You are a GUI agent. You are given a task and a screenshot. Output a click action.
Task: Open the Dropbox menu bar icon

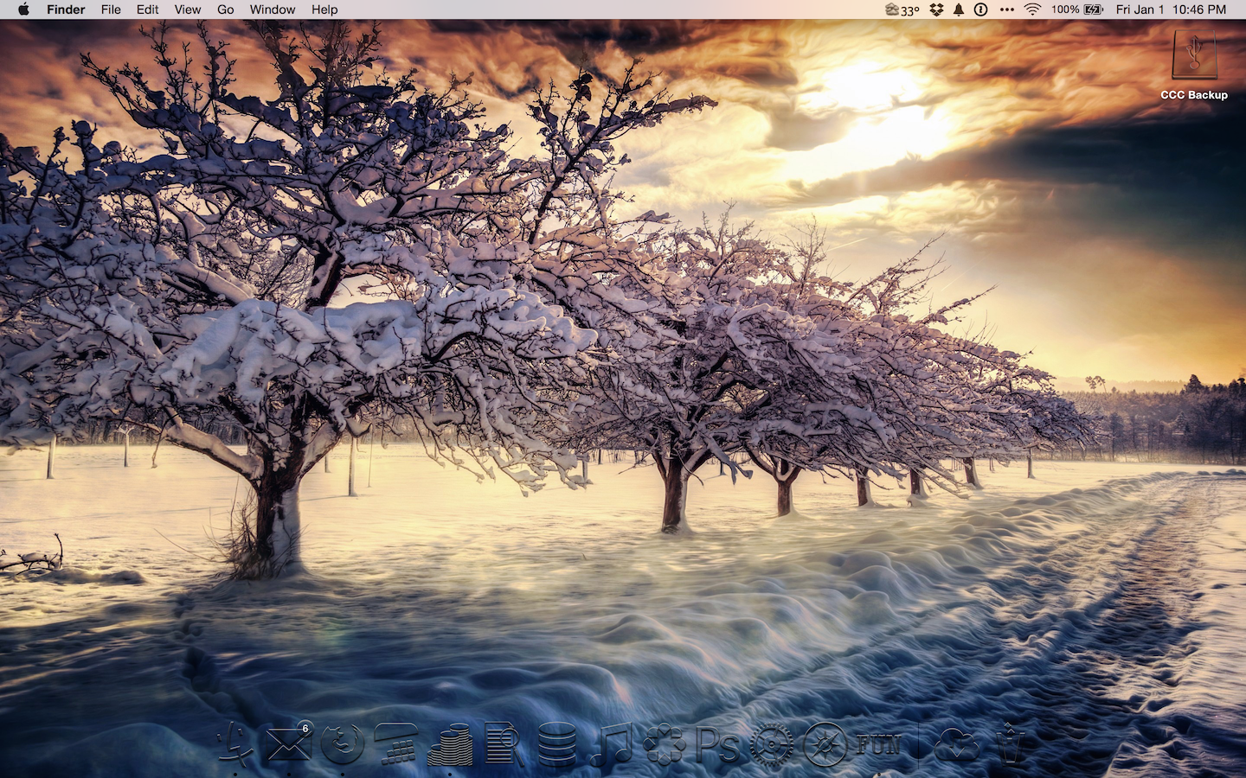pyautogui.click(x=936, y=10)
